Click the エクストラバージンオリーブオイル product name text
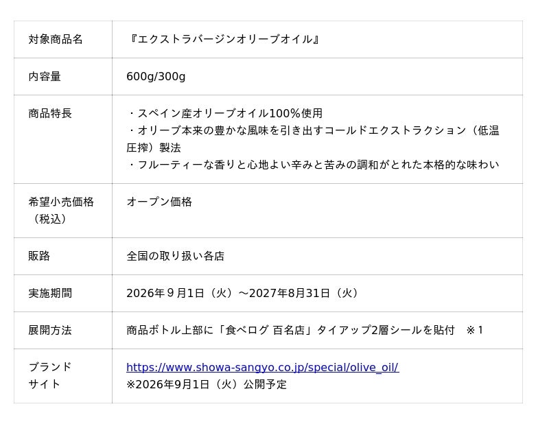549x424 pixels. [x=222, y=39]
